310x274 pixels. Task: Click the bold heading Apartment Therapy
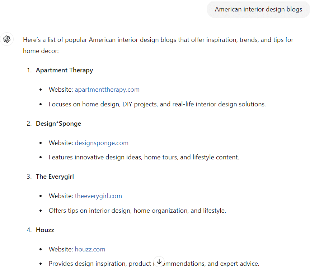click(x=64, y=70)
